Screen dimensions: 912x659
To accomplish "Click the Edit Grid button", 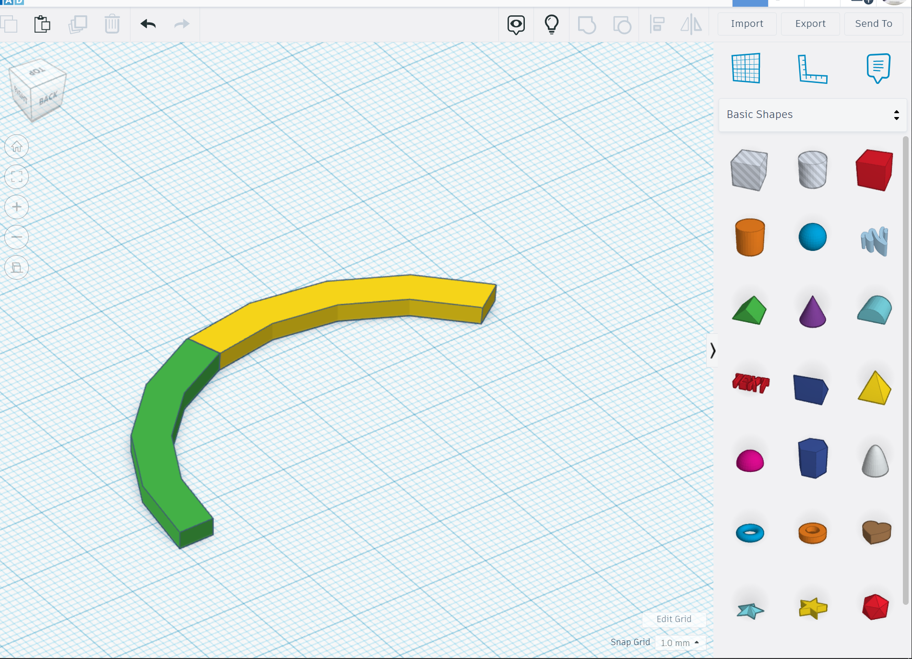I will (674, 619).
